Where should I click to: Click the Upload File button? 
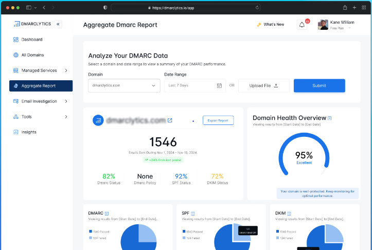click(x=264, y=85)
